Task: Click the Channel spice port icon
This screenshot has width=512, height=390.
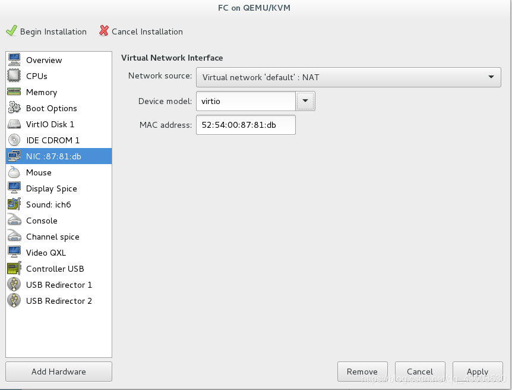Action: pos(14,236)
